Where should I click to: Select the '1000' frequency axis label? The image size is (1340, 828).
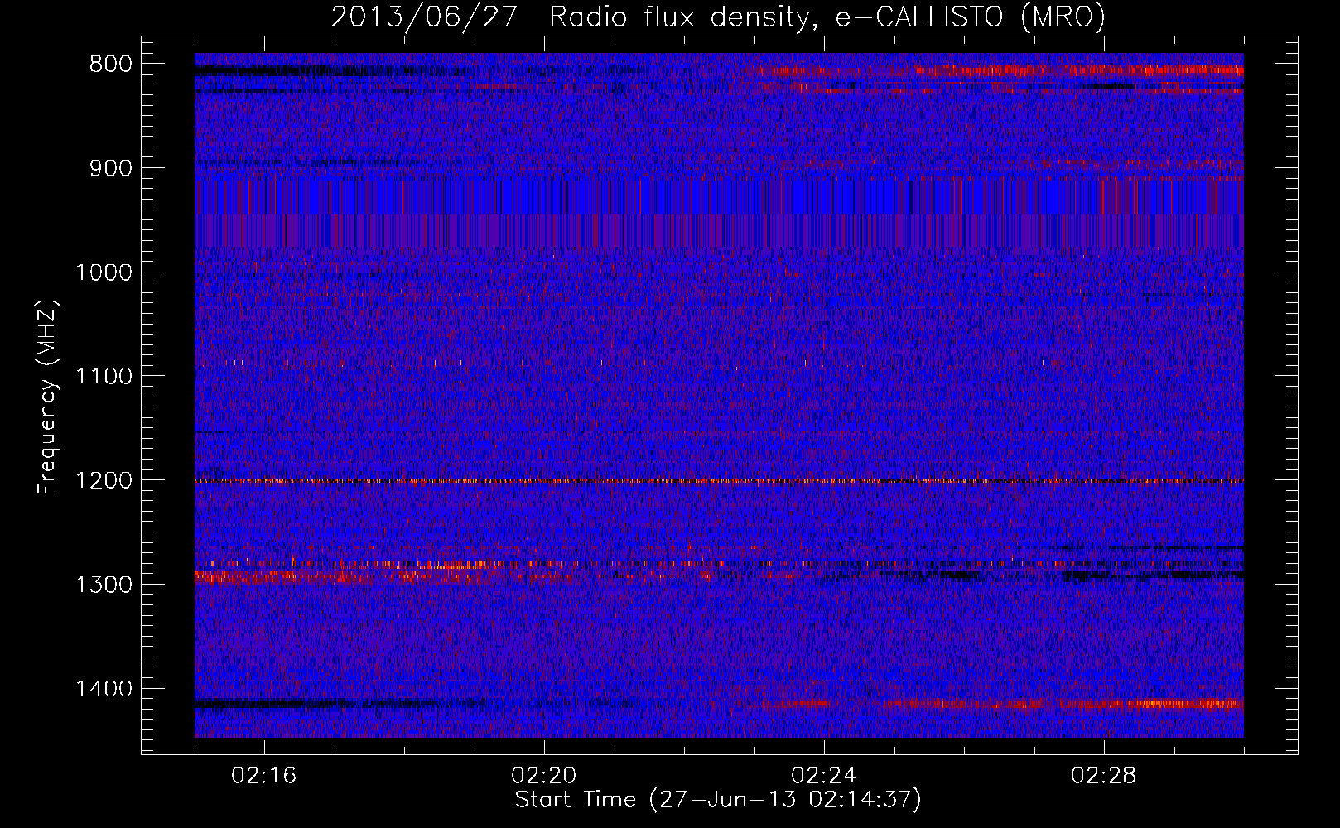[x=104, y=272]
